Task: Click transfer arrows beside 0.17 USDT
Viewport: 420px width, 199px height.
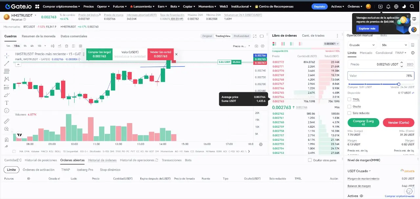Action: pos(413,93)
